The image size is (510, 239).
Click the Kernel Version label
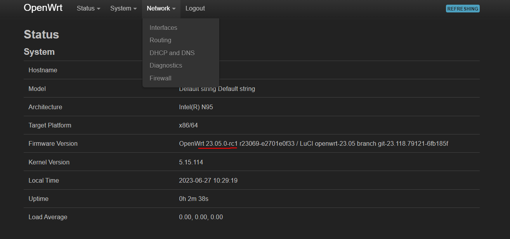coord(49,162)
